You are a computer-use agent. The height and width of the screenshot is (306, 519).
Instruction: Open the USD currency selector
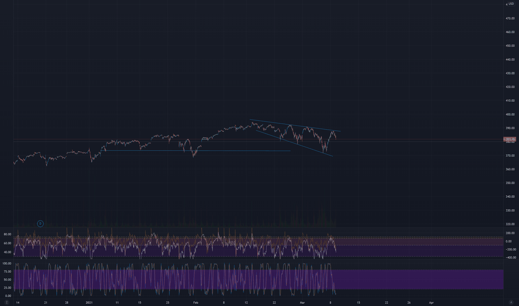tap(510, 4)
